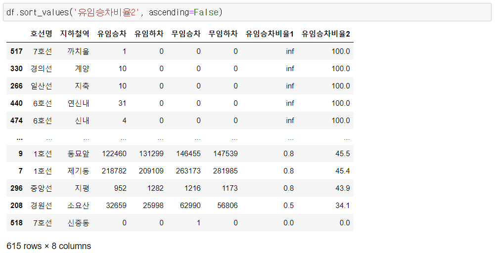Click the ratio value 43.9
496x253 pixels.
(x=343, y=188)
